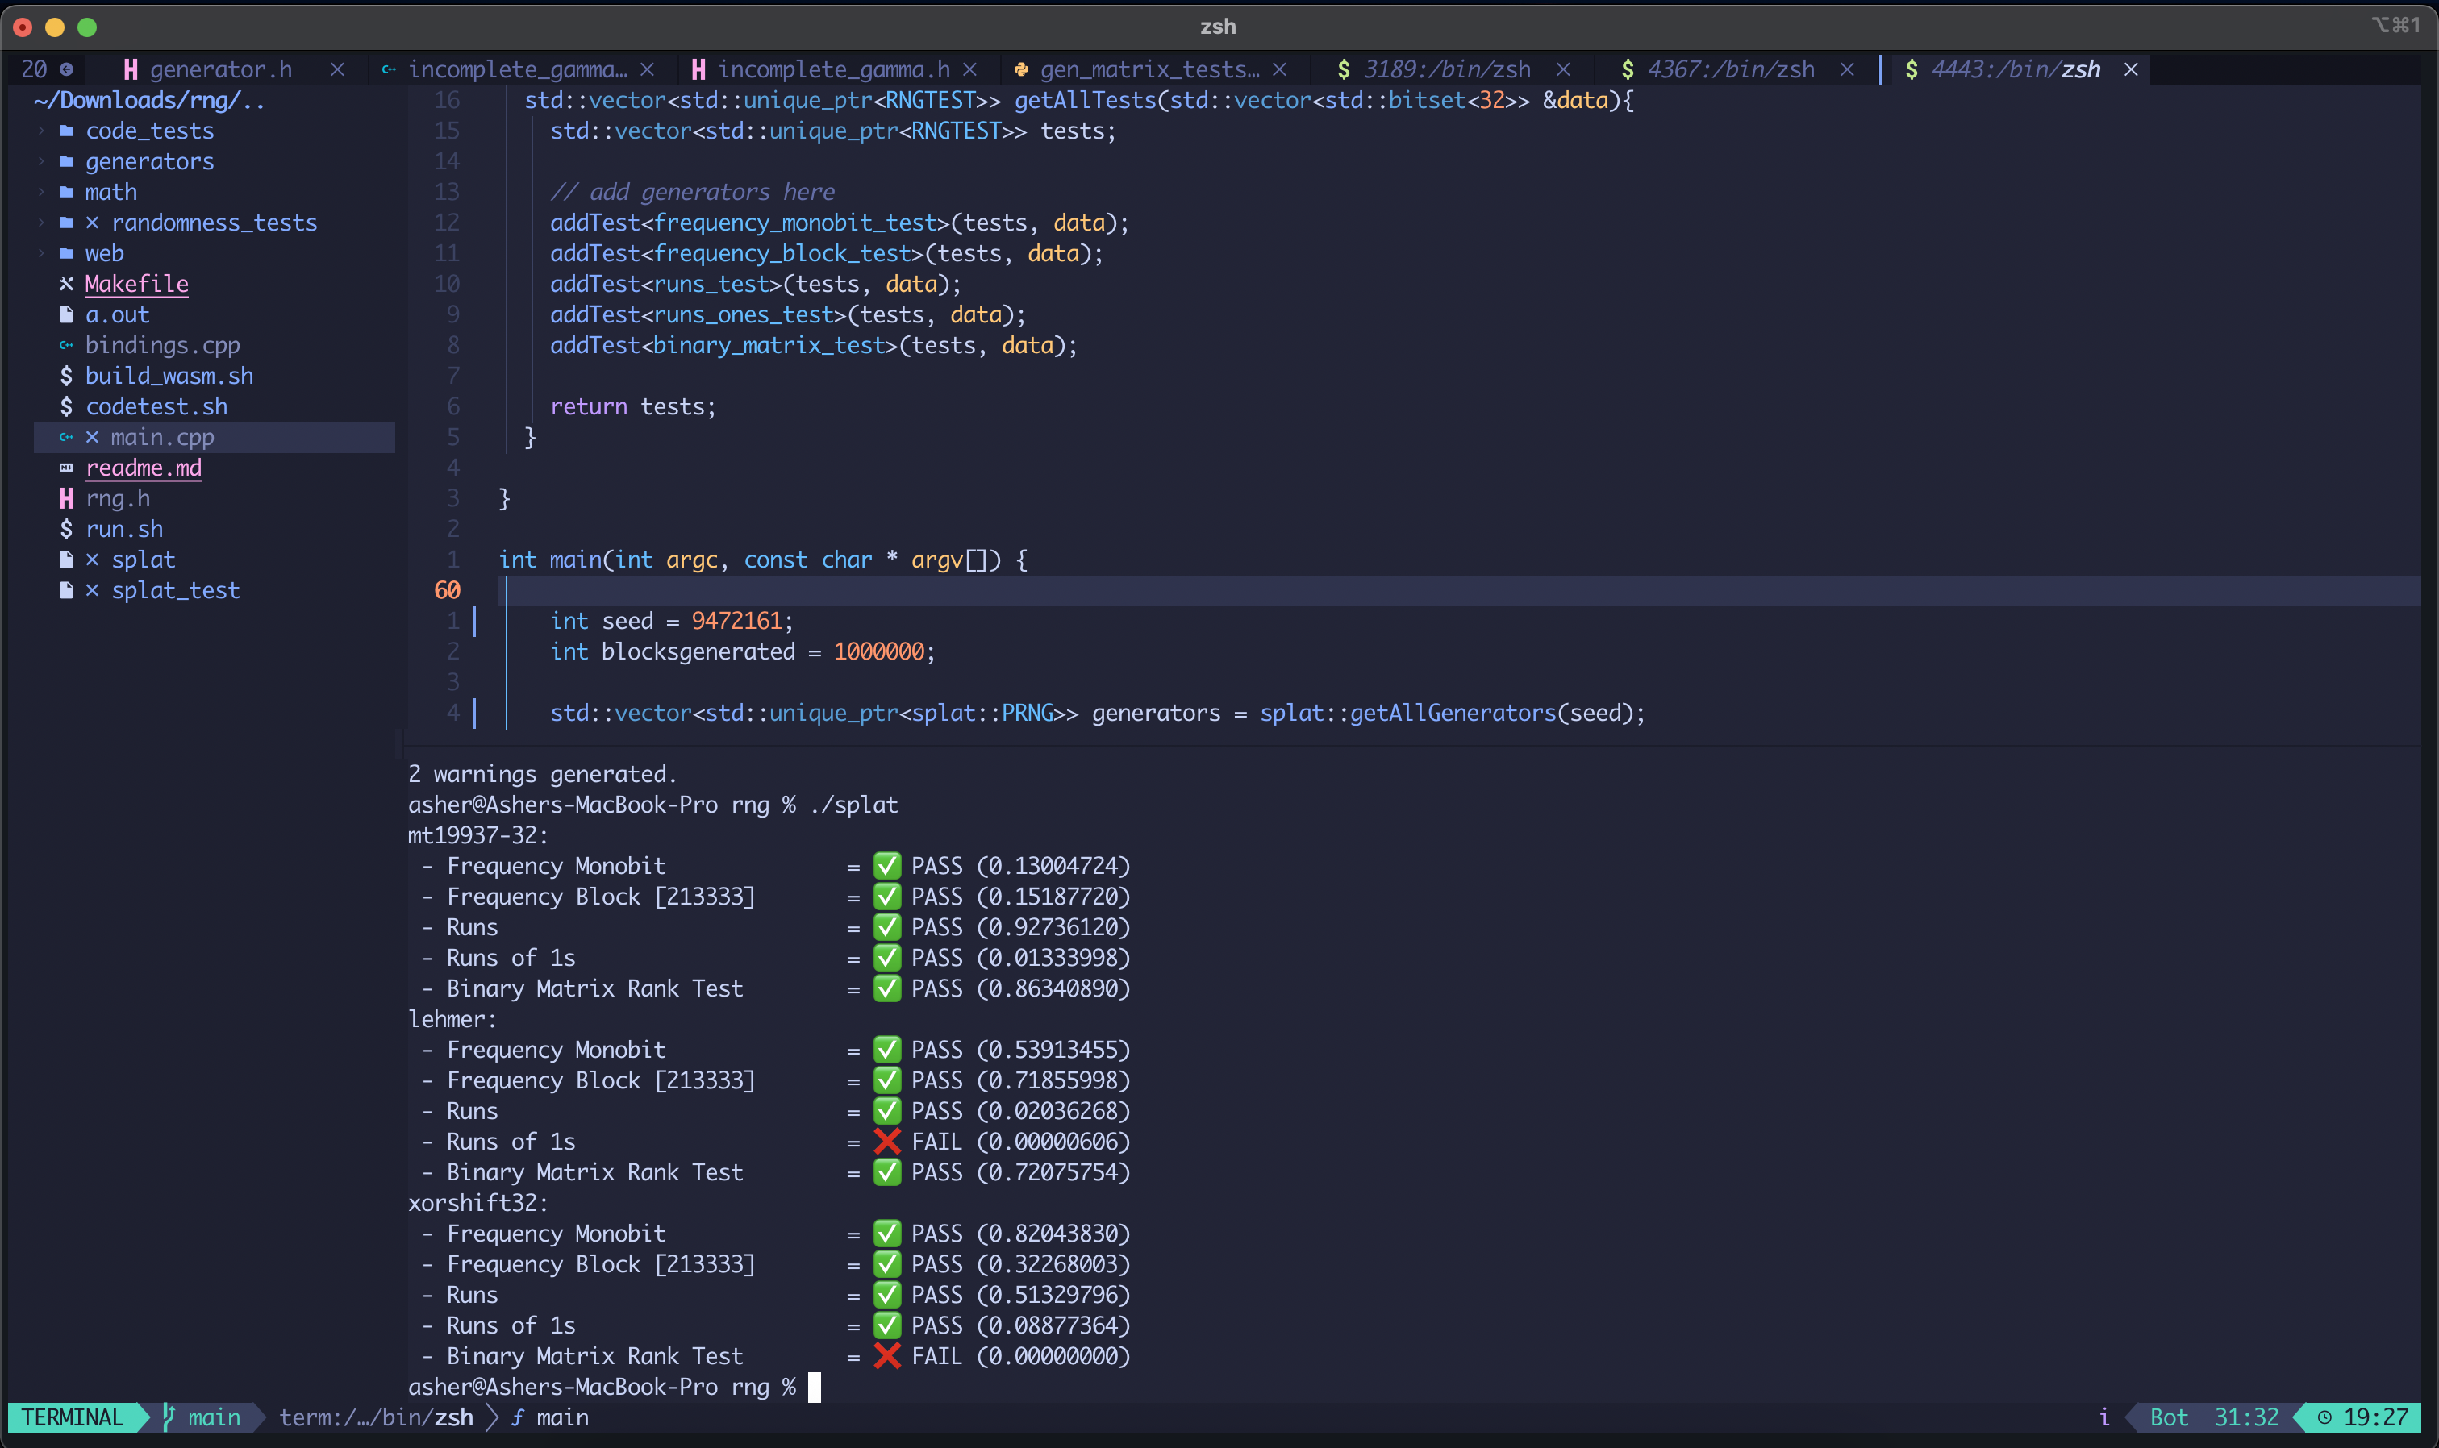This screenshot has width=2439, height=1448.
Task: Click the clock icon beside 19:27
Action: [2324, 1417]
